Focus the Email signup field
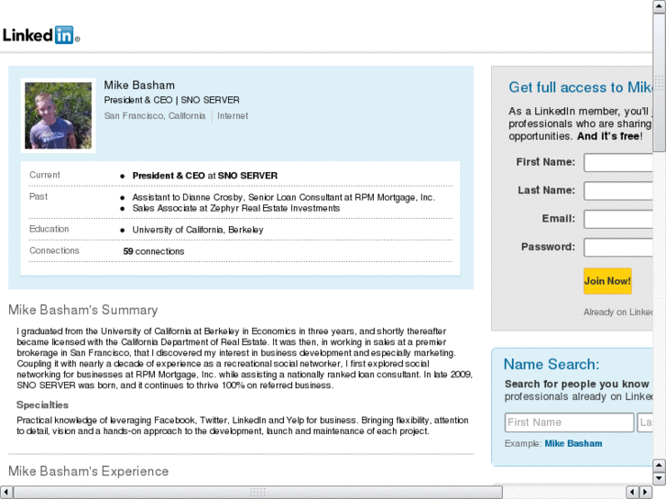Image resolution: width=666 pixels, height=499 pixels. [x=618, y=219]
